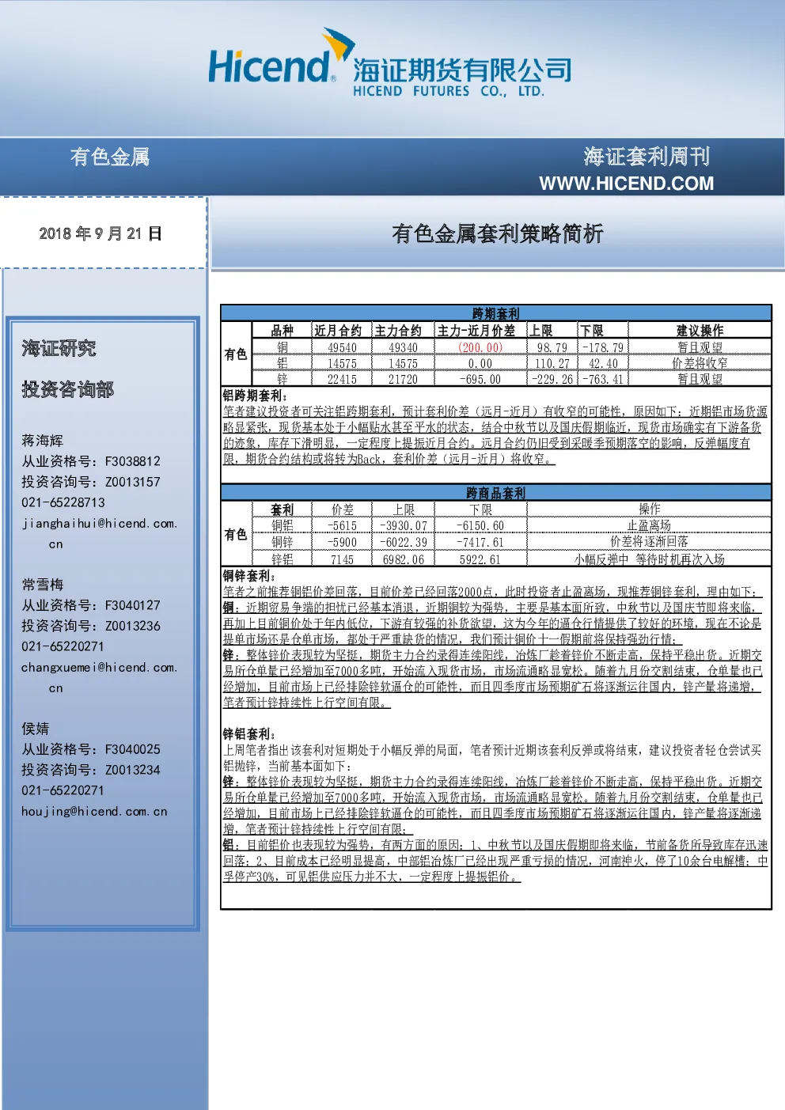The width and height of the screenshot is (785, 1110).
Task: Click the 铜锌套利 section heading
Action: point(249,575)
